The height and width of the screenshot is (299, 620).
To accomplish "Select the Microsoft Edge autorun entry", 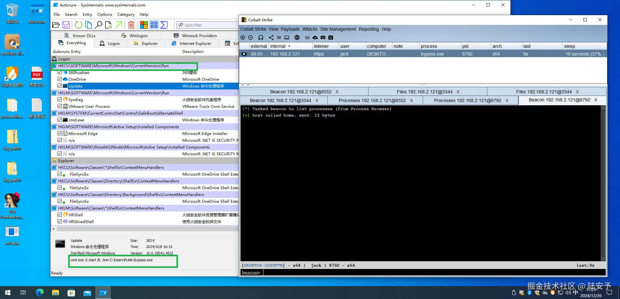I will pyautogui.click(x=145, y=133).
